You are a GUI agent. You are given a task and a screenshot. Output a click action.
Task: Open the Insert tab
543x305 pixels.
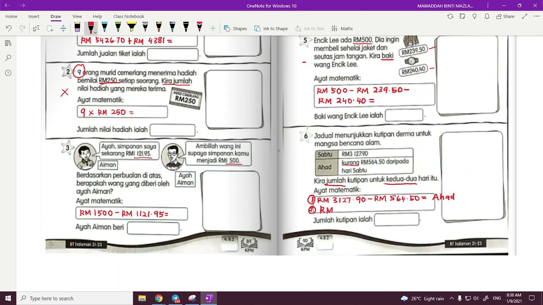pyautogui.click(x=34, y=16)
